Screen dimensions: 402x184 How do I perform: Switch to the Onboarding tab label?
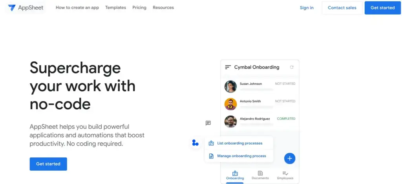coord(235,178)
